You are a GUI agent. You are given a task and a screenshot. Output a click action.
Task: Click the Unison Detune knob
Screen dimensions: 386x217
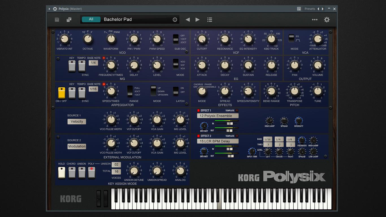click(134, 171)
